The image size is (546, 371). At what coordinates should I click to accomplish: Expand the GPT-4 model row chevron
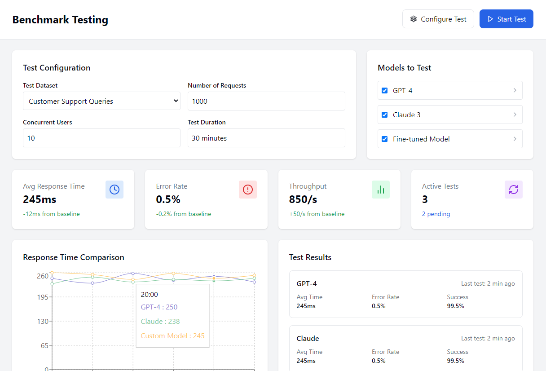point(515,90)
